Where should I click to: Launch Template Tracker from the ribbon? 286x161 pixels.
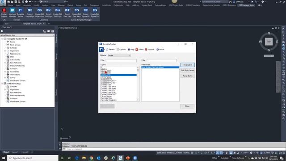pos(21,13)
